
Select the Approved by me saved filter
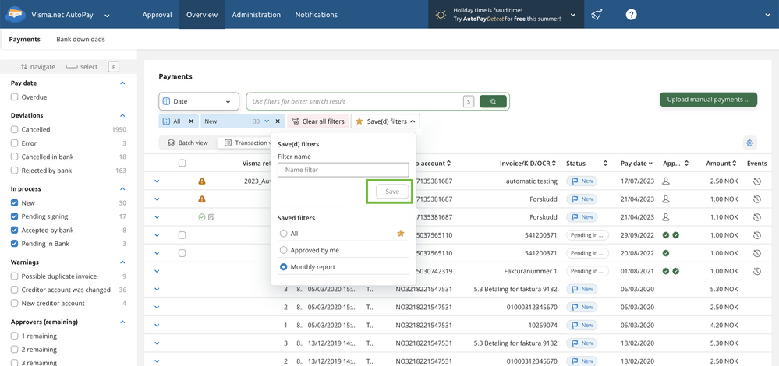pyautogui.click(x=284, y=250)
